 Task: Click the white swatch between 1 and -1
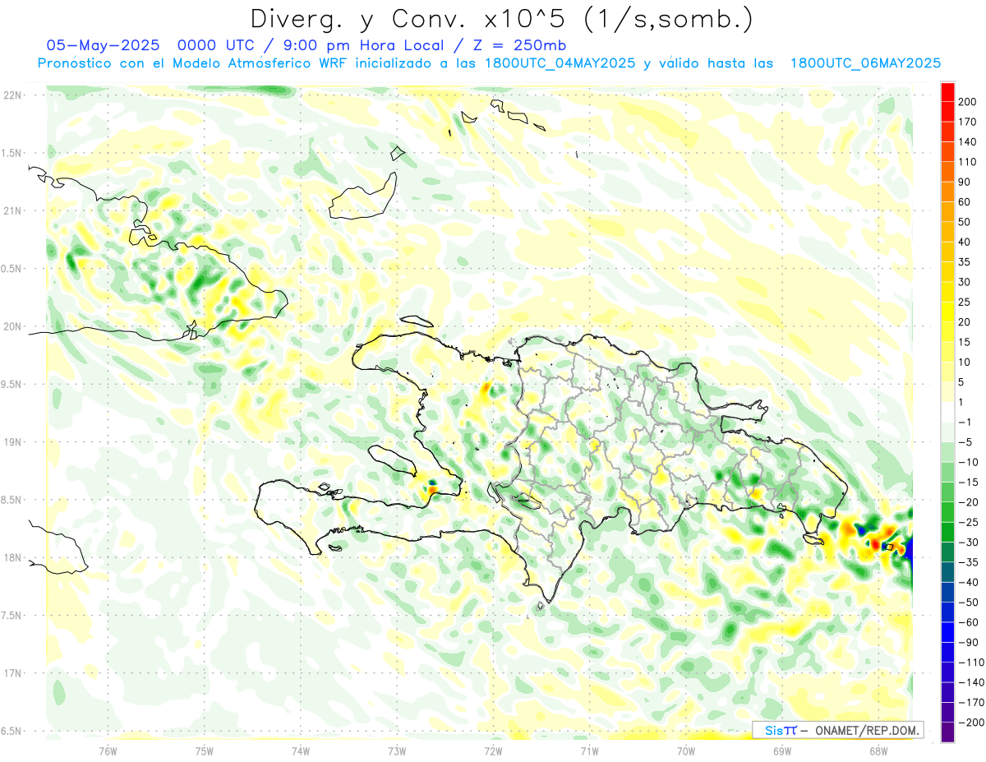[948, 412]
